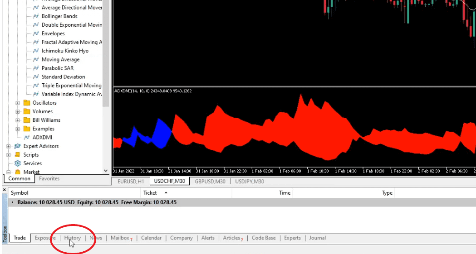Click the Services gear icon

(18, 163)
